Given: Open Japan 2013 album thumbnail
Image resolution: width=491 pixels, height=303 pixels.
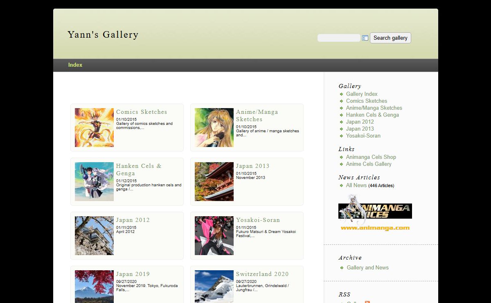Looking at the screenshot, I should click(x=214, y=181).
